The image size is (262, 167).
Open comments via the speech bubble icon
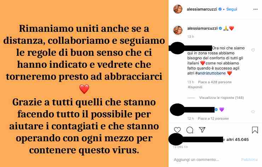tap(190, 130)
